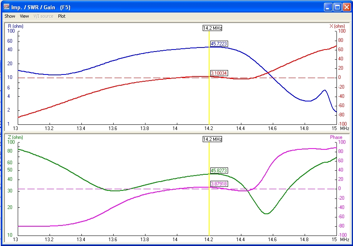This screenshot has height=246, width=353.
Task: Open the Show menu
Action: pos(10,16)
